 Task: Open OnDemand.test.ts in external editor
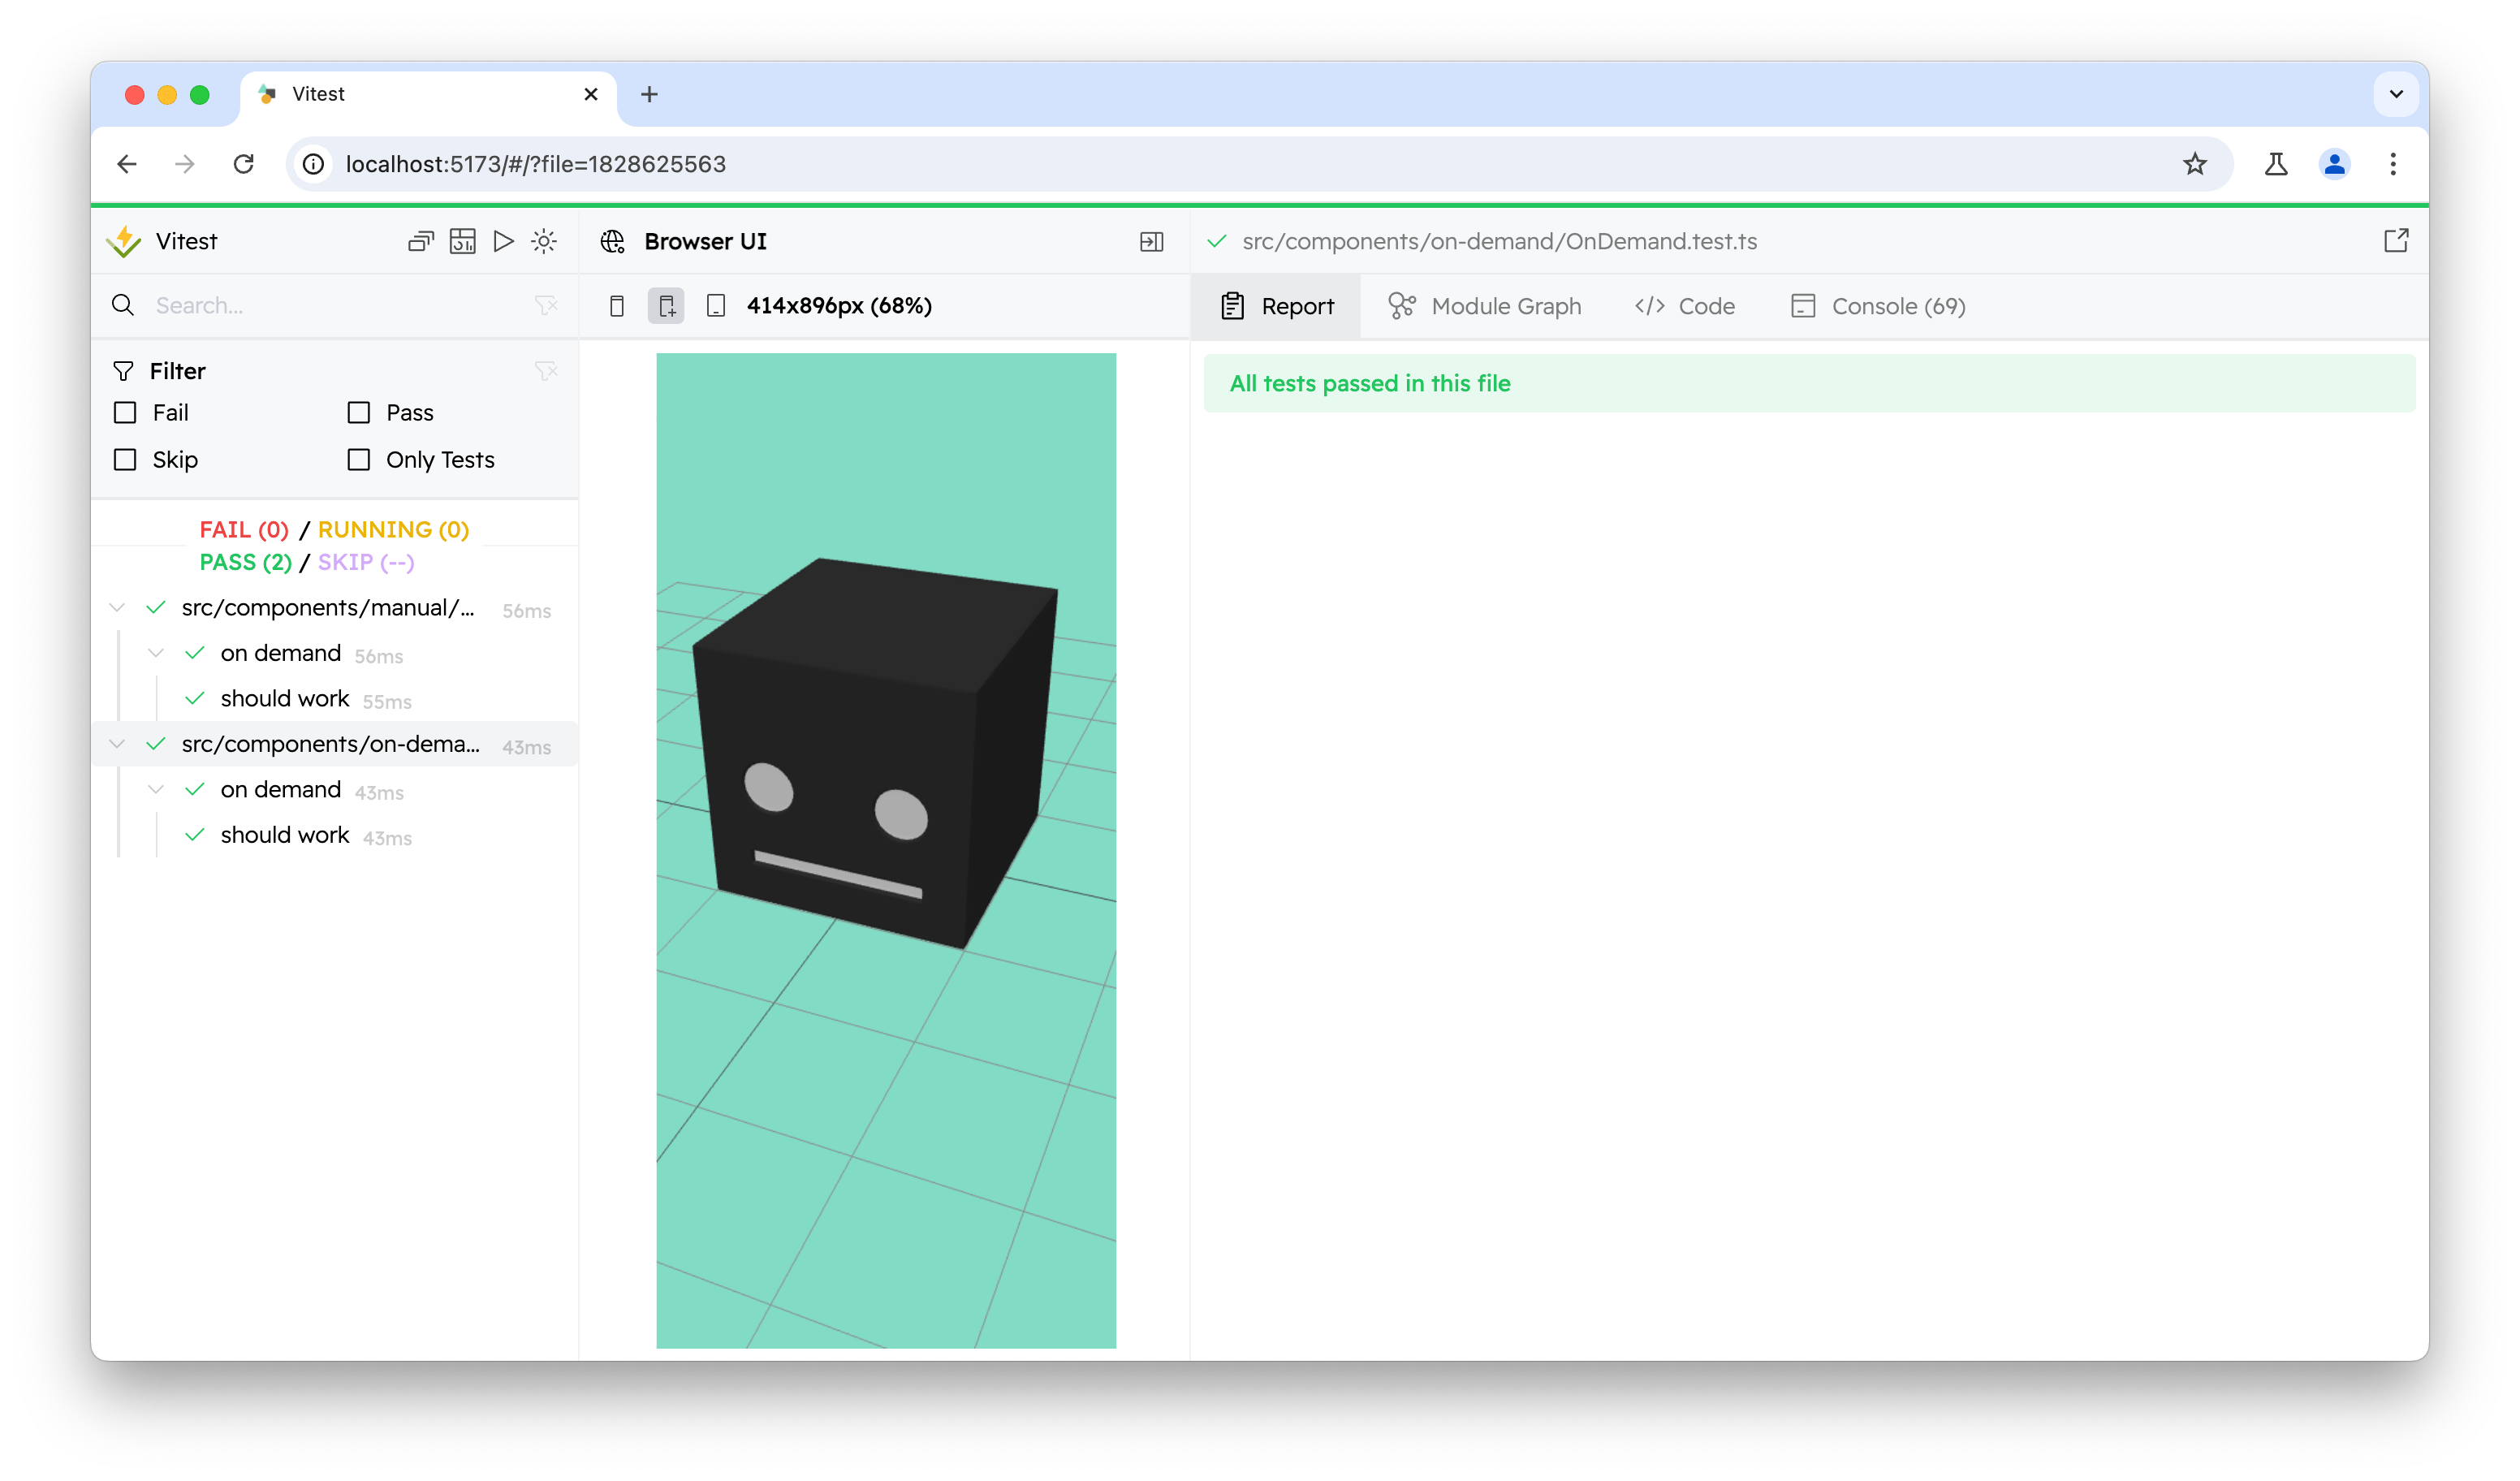pos(2396,241)
